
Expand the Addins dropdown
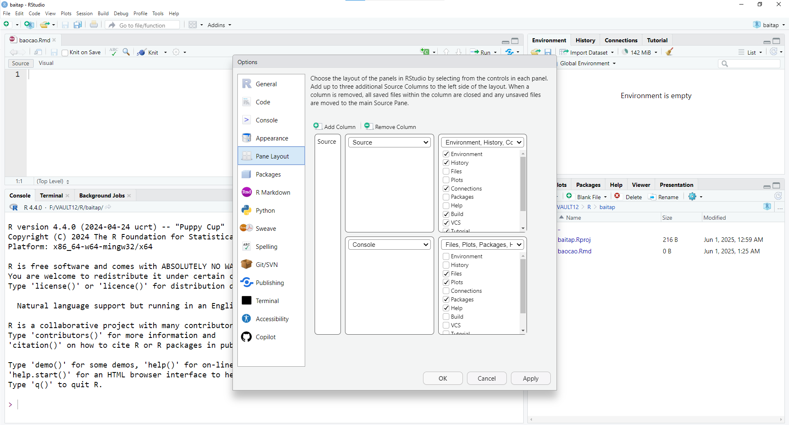pyautogui.click(x=219, y=25)
